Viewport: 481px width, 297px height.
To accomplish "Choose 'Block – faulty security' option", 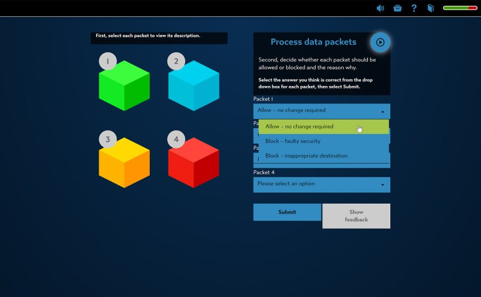I will 323,141.
